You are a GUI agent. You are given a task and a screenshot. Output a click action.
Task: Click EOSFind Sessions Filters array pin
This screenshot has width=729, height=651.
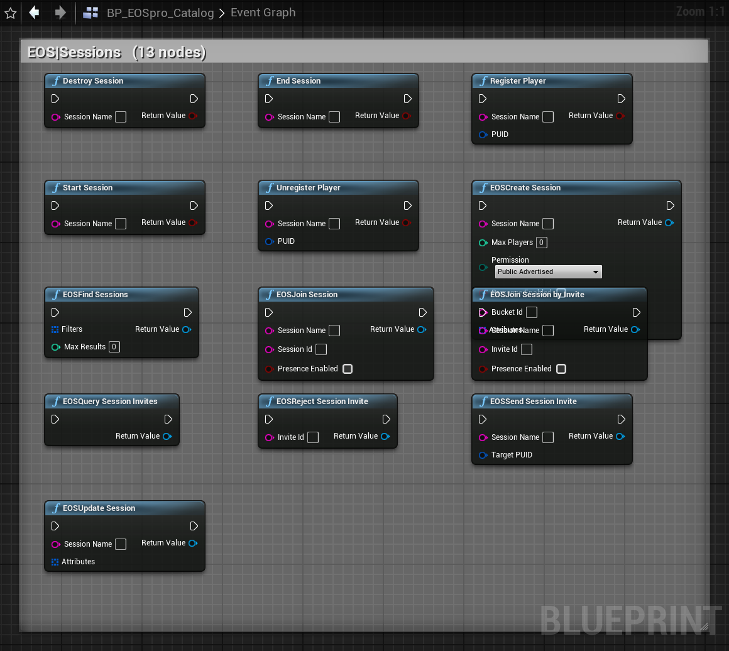click(55, 329)
